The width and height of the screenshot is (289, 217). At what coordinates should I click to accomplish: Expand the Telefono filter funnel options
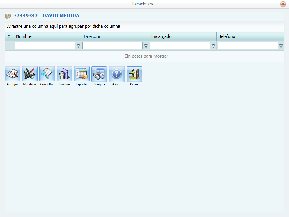(281, 46)
